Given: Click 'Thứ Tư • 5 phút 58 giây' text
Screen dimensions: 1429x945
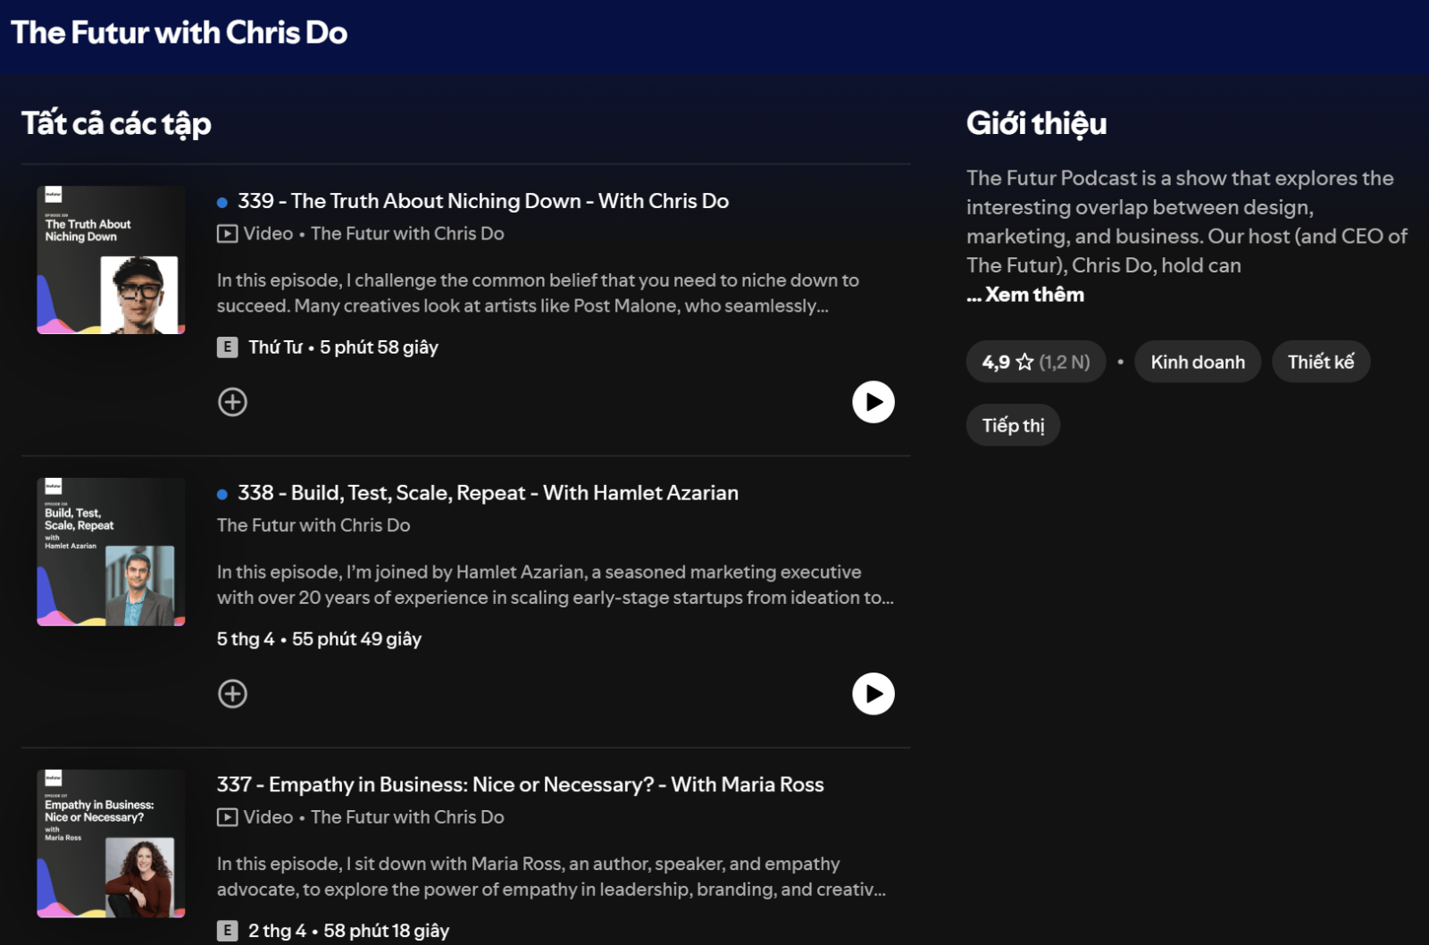Looking at the screenshot, I should [343, 347].
